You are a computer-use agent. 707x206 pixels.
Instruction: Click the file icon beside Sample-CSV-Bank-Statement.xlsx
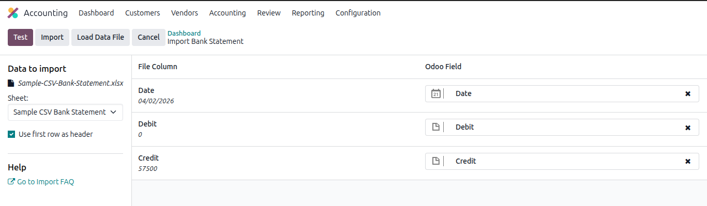pos(11,83)
